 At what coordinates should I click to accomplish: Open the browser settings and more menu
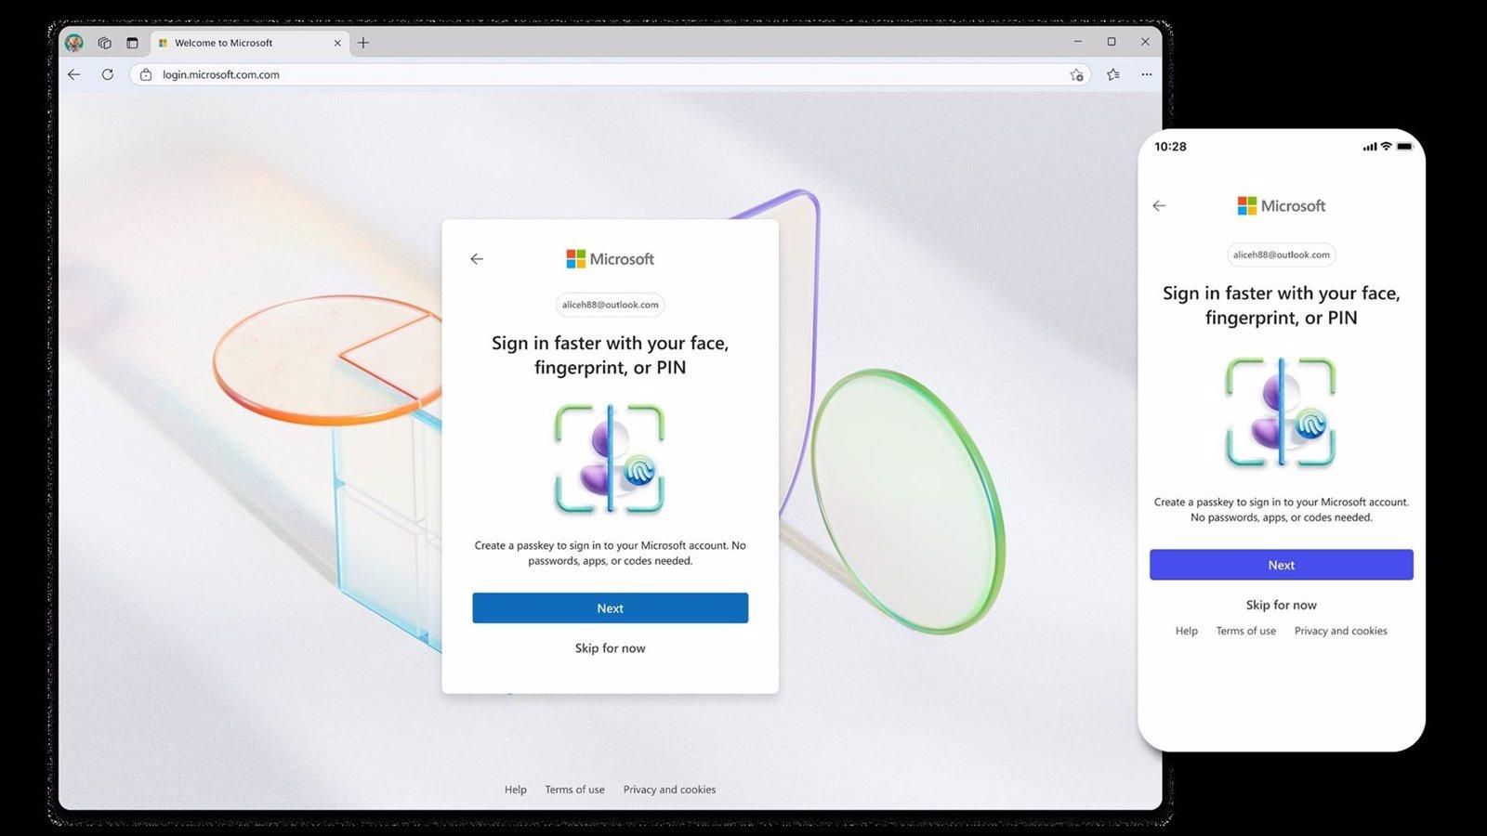[1147, 74]
